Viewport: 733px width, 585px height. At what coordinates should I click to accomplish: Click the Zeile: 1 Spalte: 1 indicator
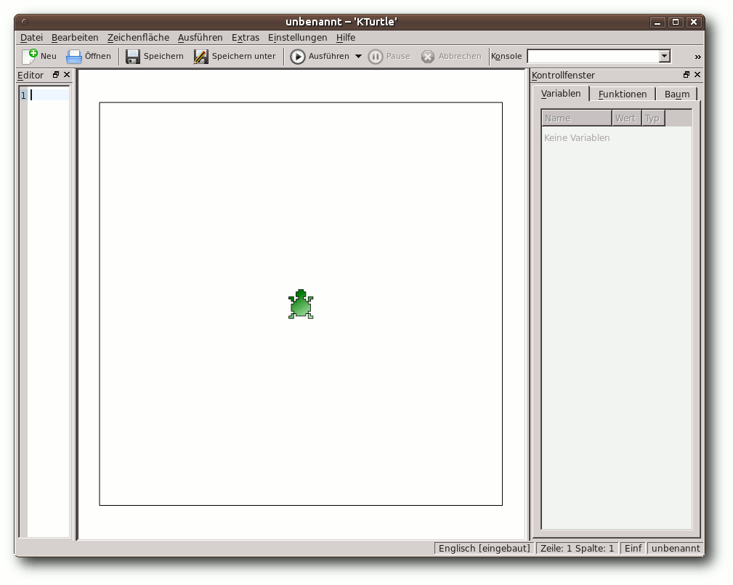577,549
